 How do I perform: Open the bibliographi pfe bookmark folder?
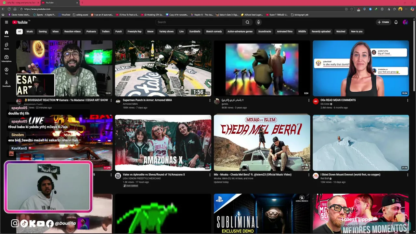click(300, 15)
